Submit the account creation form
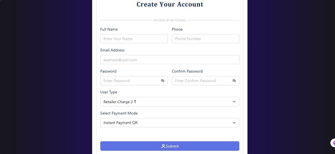 [x=170, y=146]
